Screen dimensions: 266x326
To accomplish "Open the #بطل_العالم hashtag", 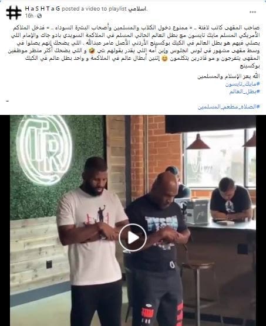I will (x=244, y=91).
